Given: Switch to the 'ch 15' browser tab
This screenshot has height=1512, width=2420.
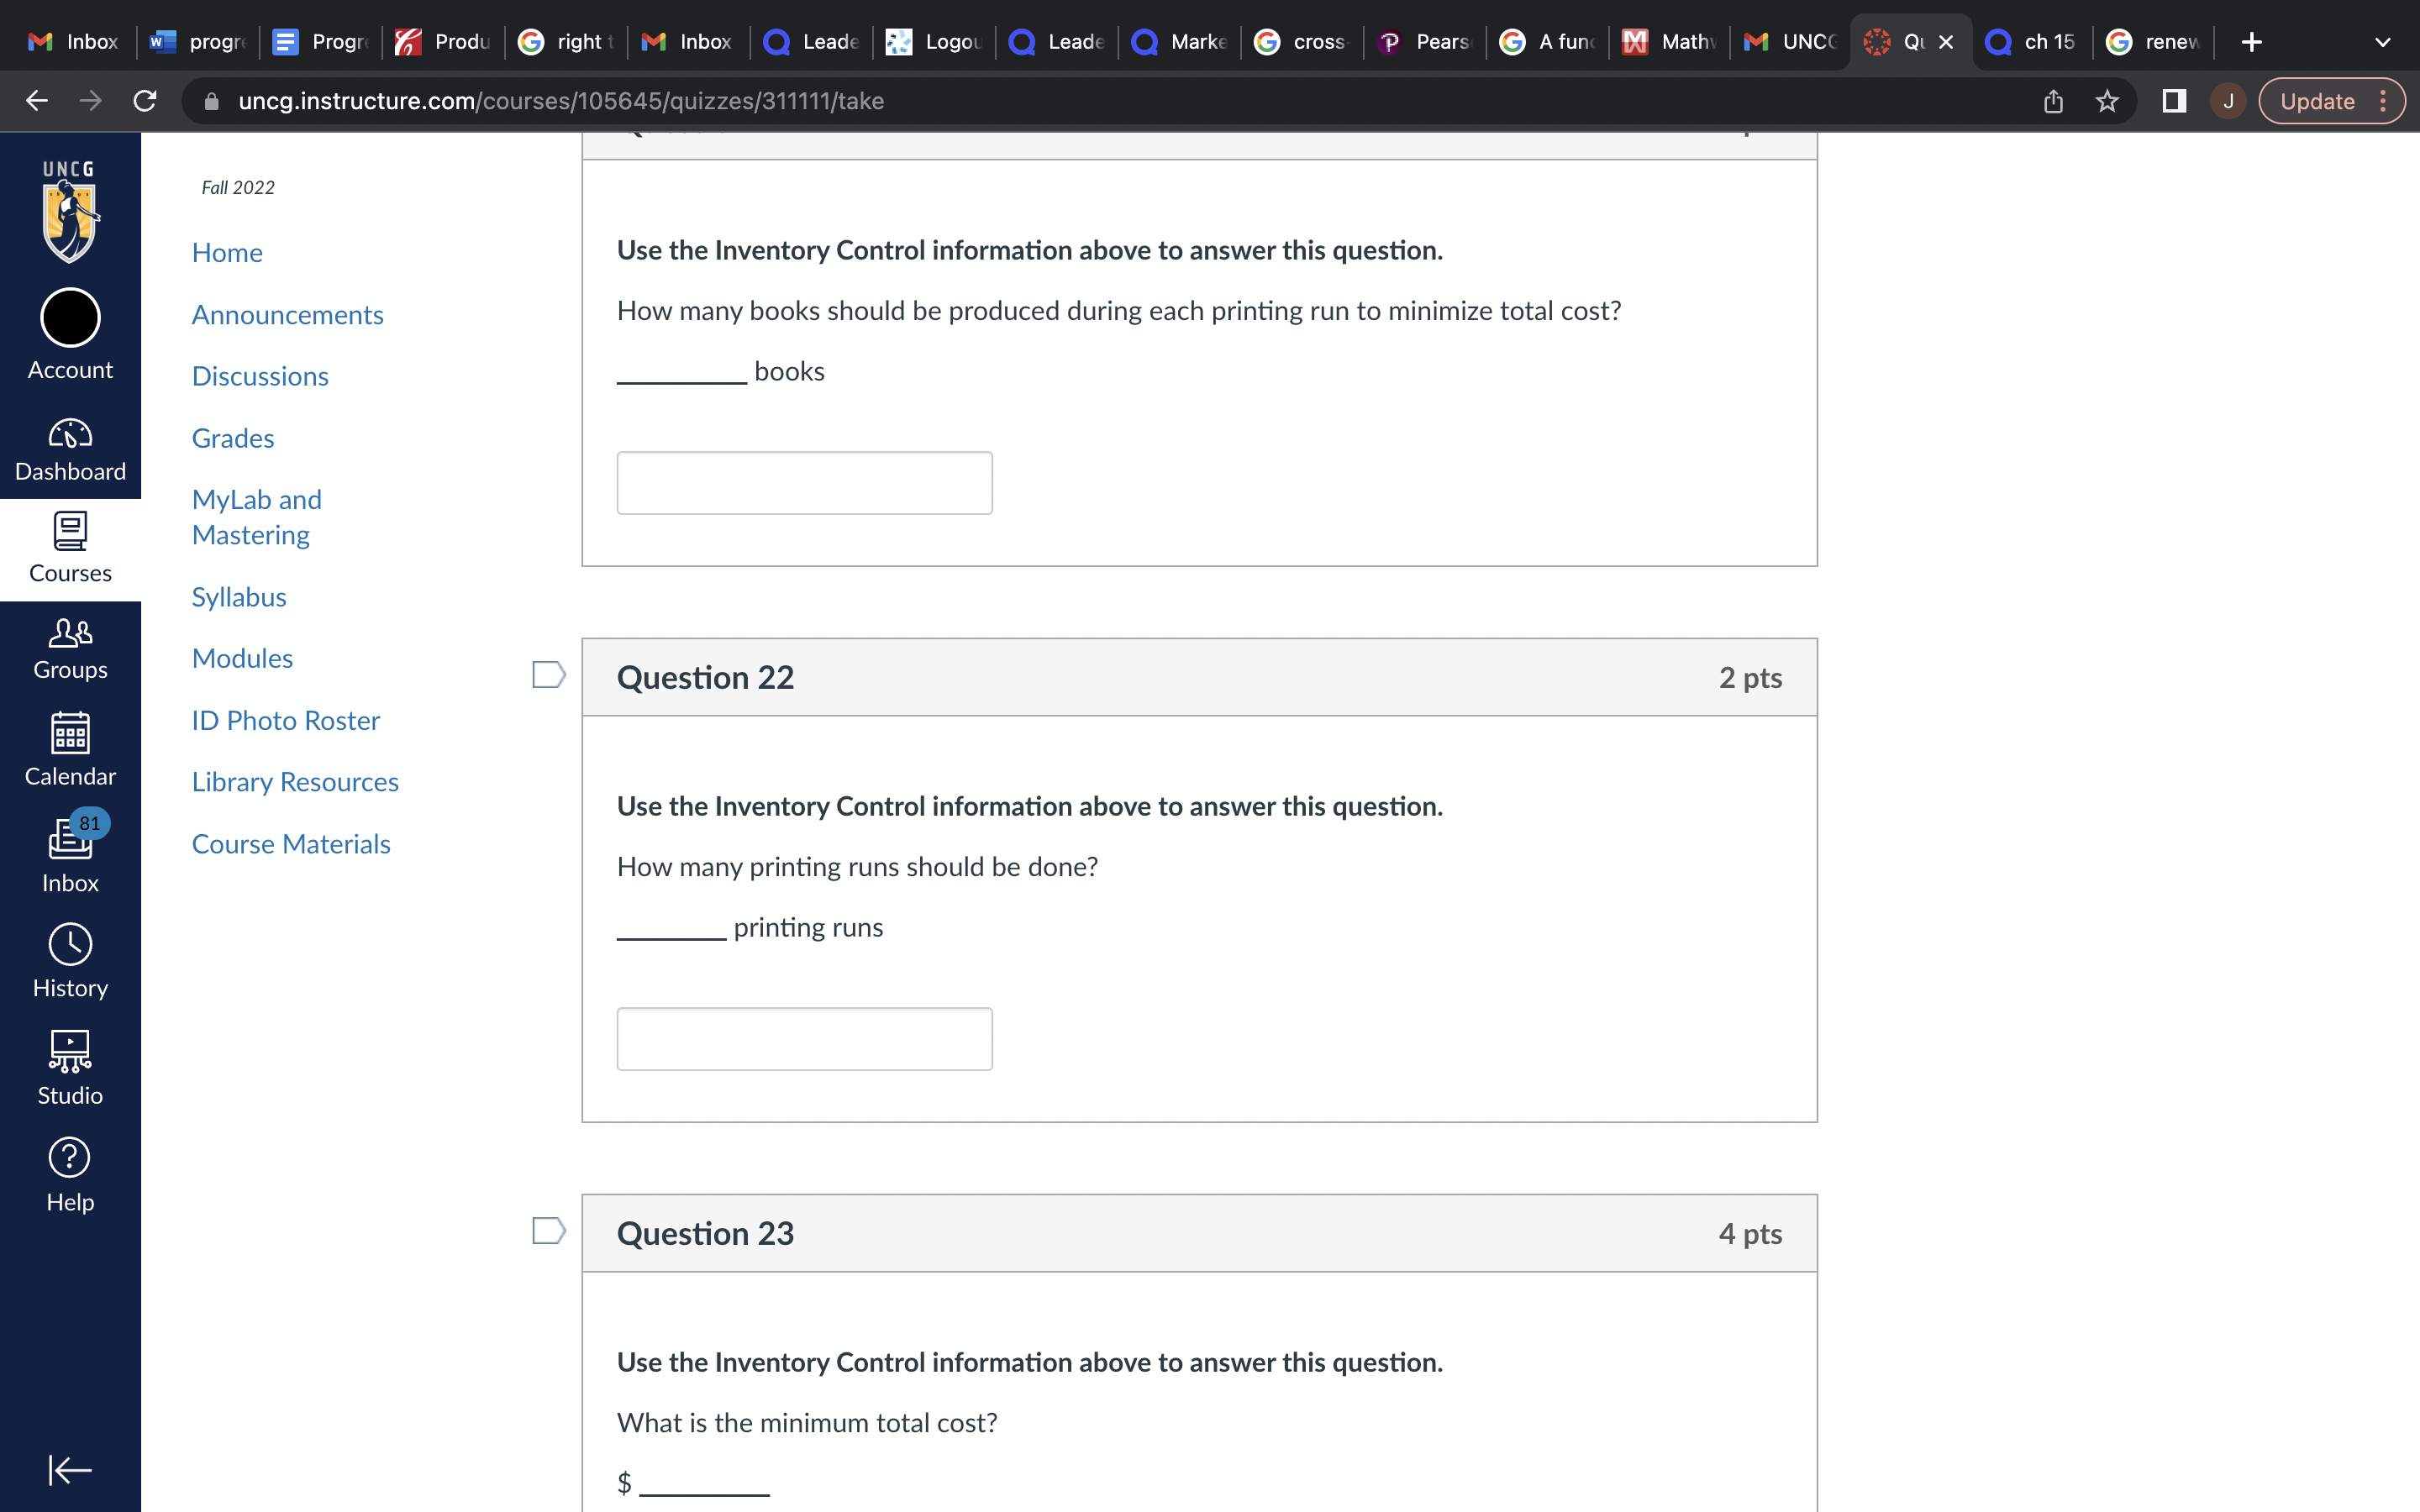Looking at the screenshot, I should point(2030,41).
